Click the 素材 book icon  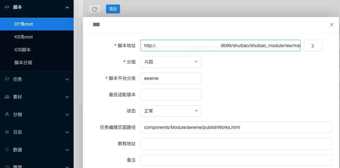coord(7,97)
